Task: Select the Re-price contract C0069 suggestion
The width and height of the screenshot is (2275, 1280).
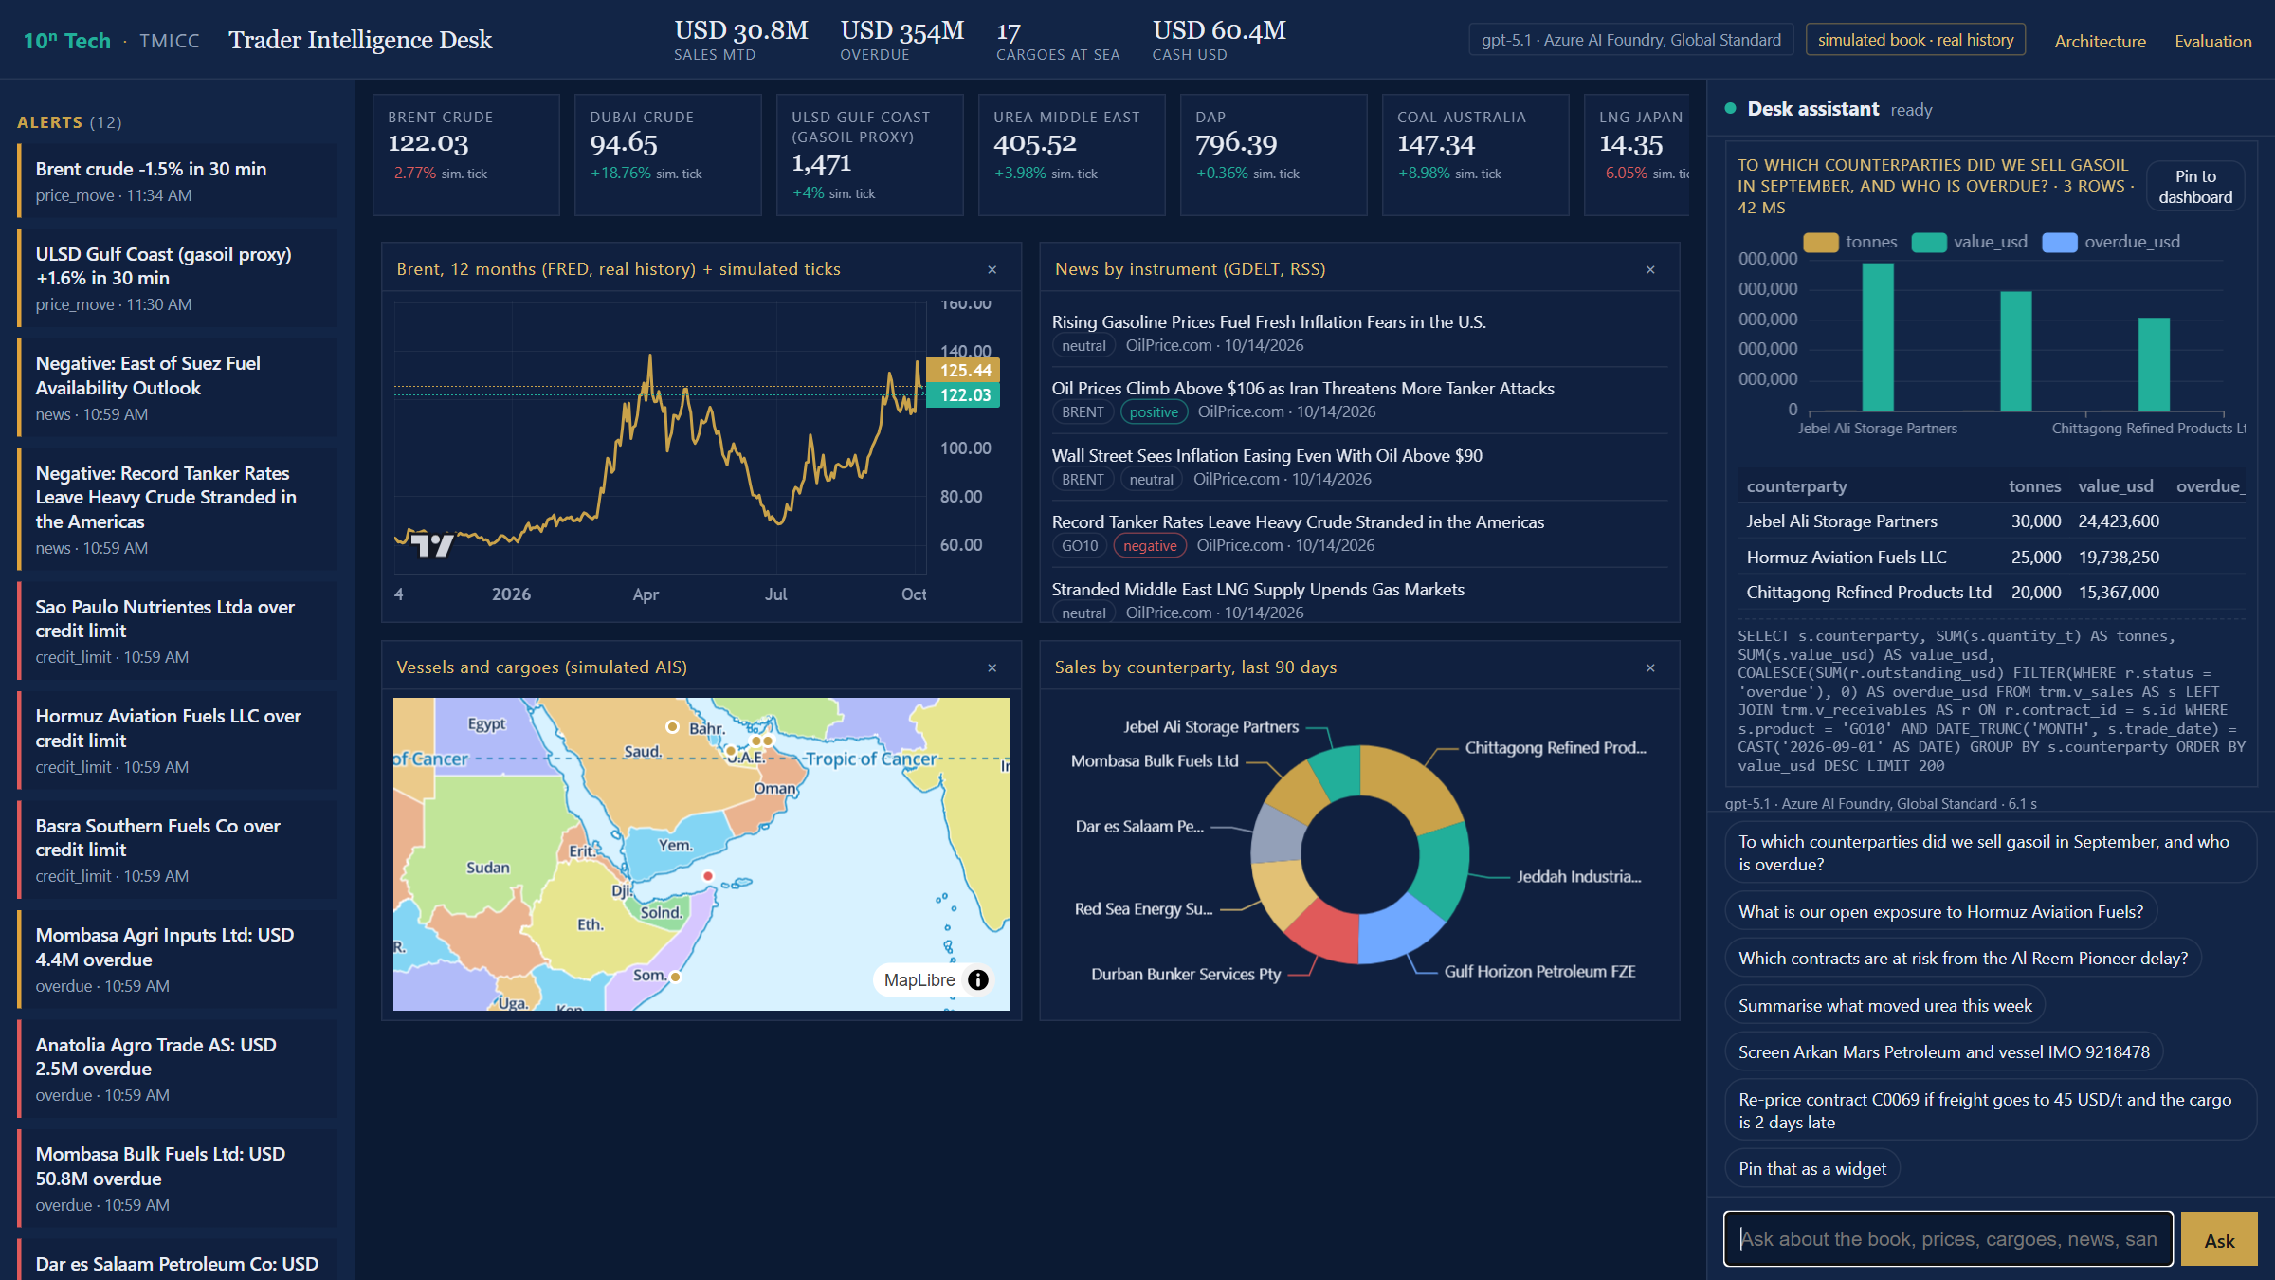Action: [1990, 1110]
